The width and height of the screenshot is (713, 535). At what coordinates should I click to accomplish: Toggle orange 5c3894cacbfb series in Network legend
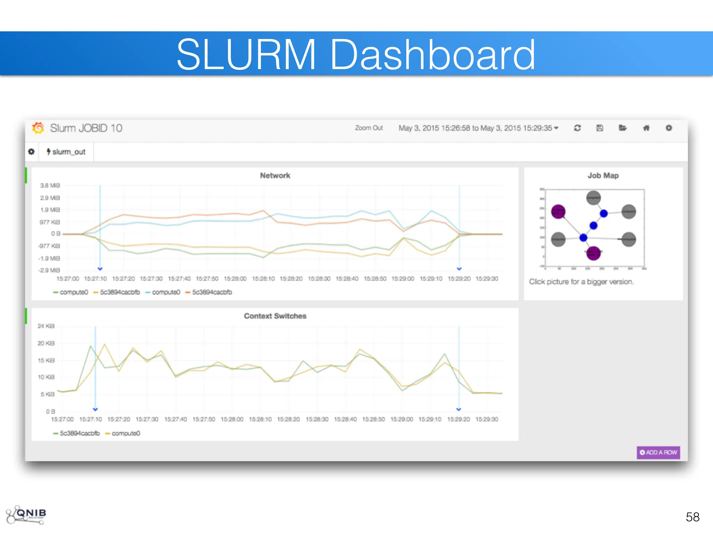pyautogui.click(x=212, y=292)
